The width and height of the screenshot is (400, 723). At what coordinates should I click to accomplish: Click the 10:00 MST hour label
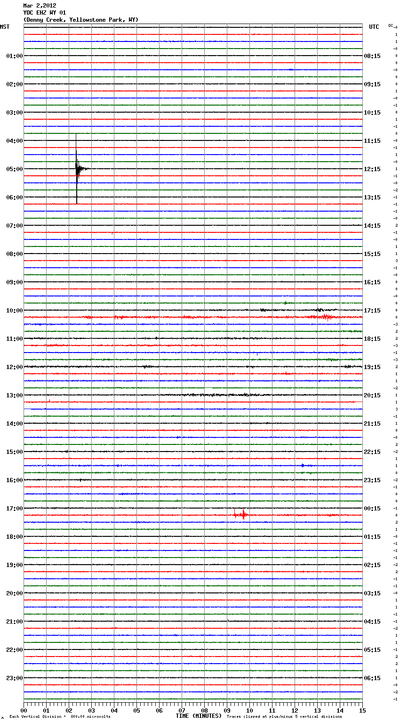click(x=14, y=311)
